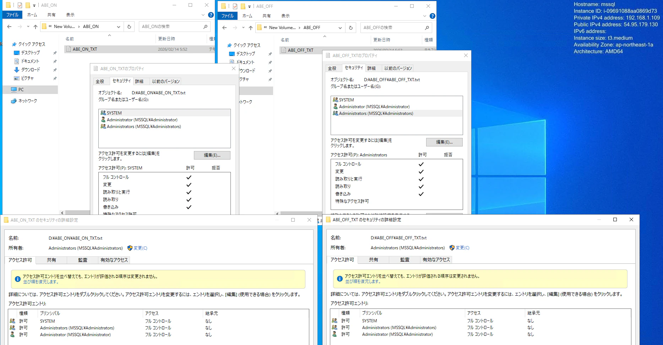Click the shield icon beside 変更(C) for ABE_OFF_TXT

(x=452, y=248)
